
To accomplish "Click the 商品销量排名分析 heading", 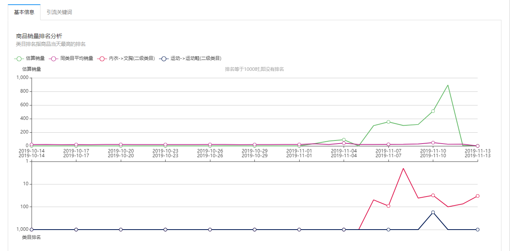I will click(x=39, y=36).
